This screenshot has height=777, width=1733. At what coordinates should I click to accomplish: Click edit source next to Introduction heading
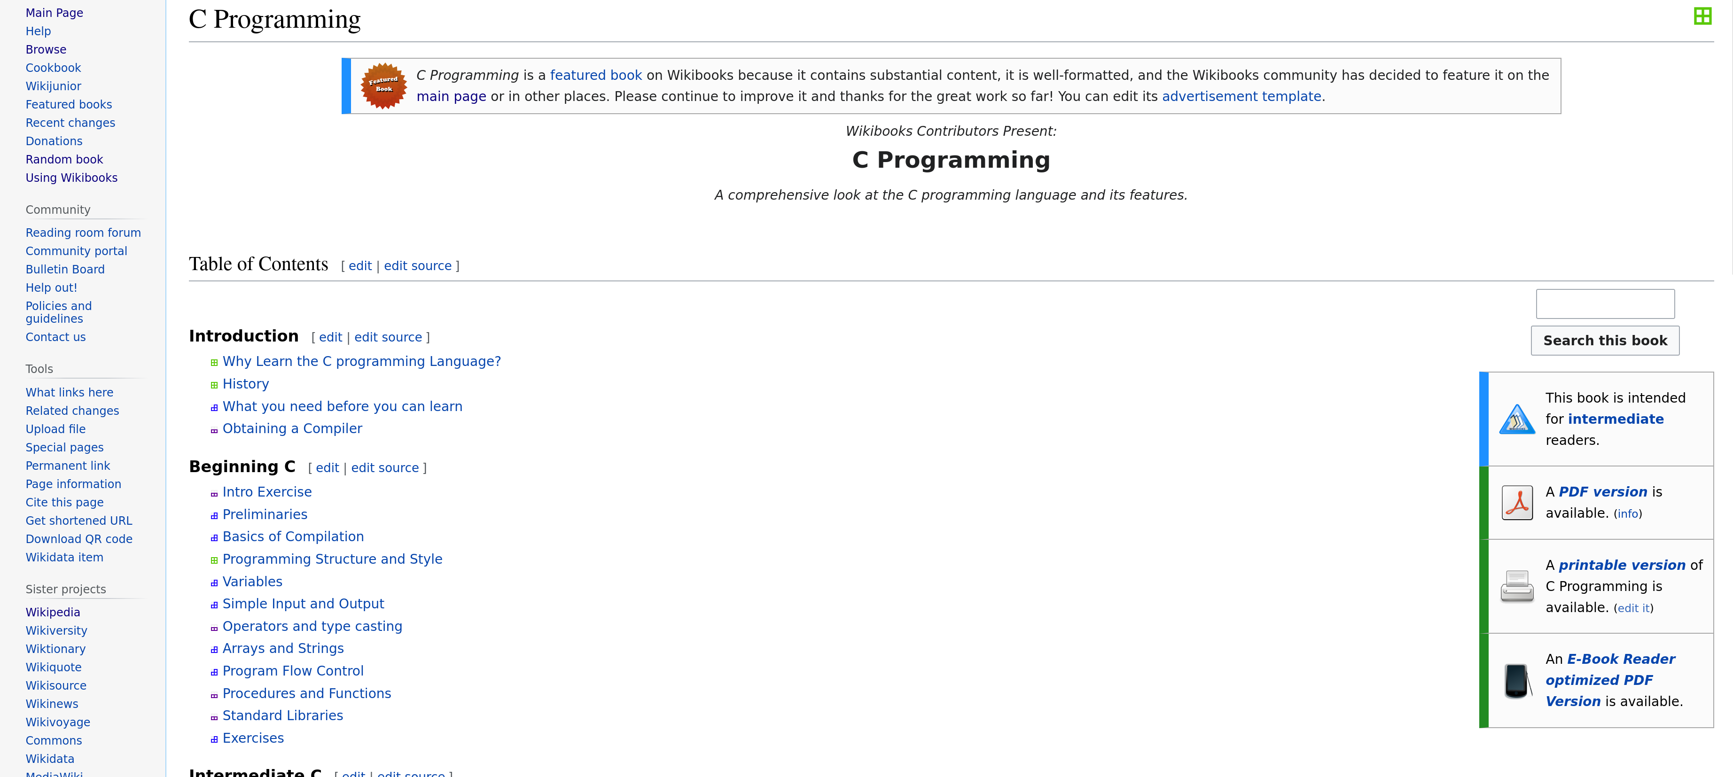(x=388, y=337)
